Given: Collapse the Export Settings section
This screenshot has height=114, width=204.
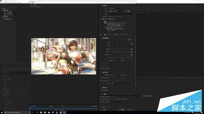Looking at the screenshot, I should point(101,6).
